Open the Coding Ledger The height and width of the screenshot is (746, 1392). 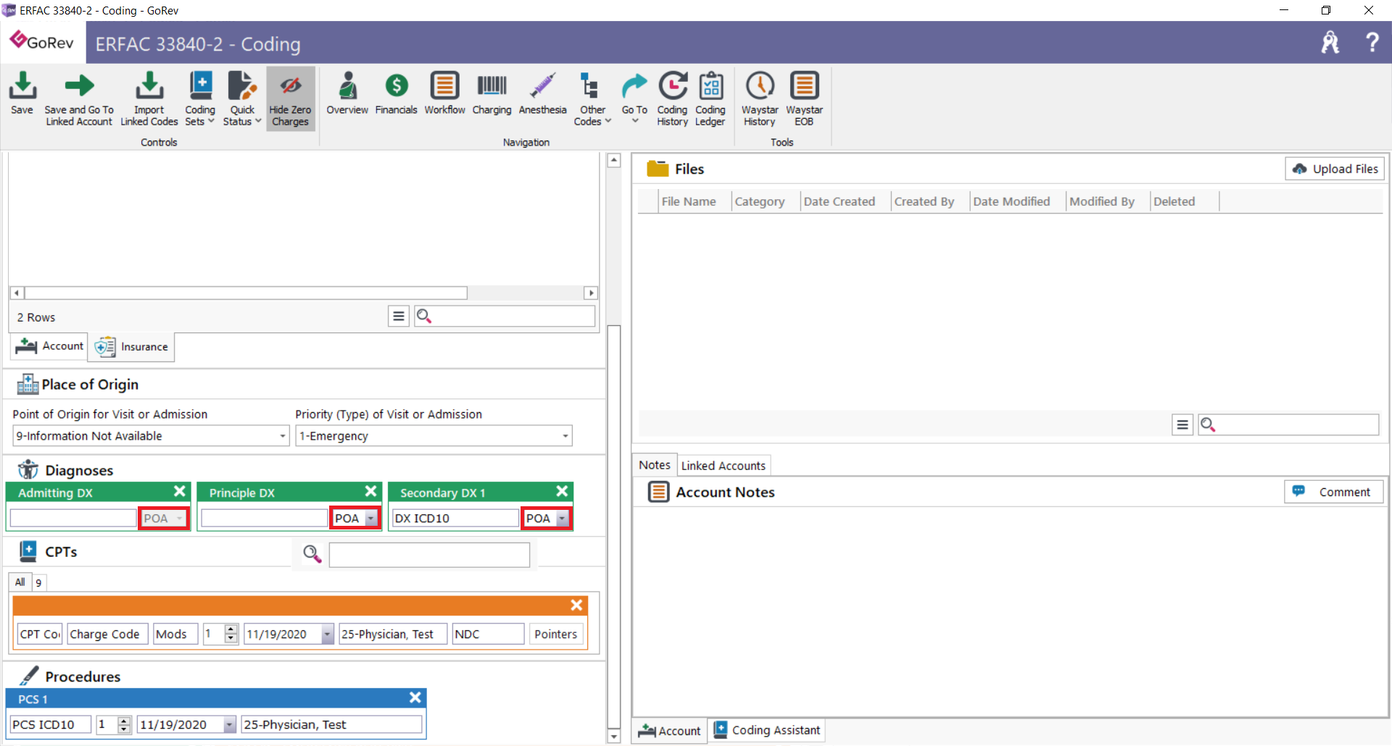point(710,99)
